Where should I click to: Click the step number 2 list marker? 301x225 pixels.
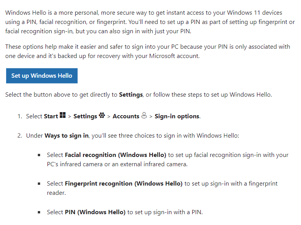tap(20, 135)
